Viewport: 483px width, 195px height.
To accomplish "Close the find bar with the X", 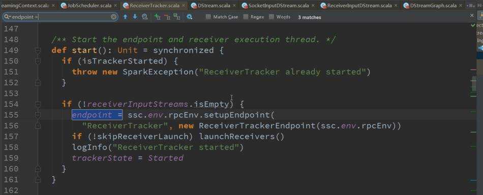I will click(472, 15).
